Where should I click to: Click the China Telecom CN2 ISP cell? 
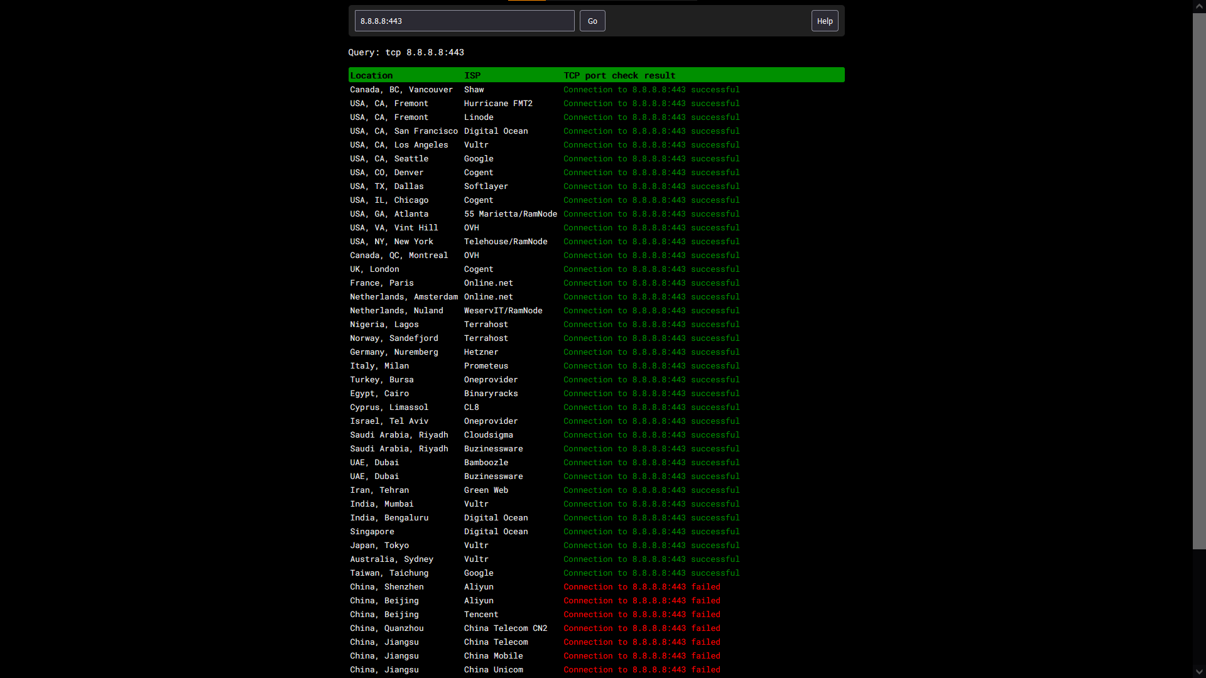point(505,628)
